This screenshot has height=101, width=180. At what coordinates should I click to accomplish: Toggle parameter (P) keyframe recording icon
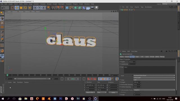click(109, 79)
